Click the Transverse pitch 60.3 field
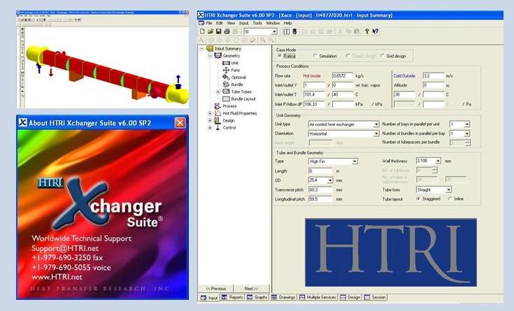The image size is (514, 311). tap(320, 190)
